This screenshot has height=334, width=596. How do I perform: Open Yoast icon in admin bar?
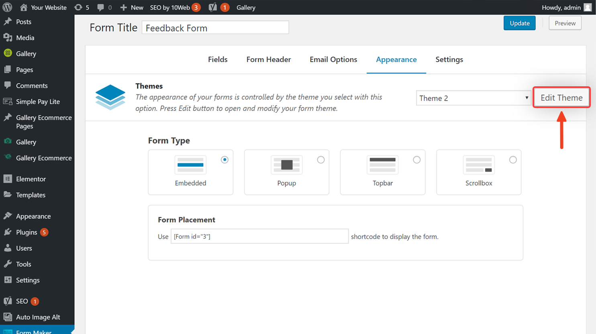[213, 7]
